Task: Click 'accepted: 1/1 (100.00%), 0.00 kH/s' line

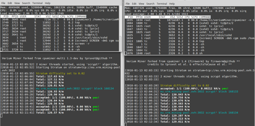Action: (50, 98)
